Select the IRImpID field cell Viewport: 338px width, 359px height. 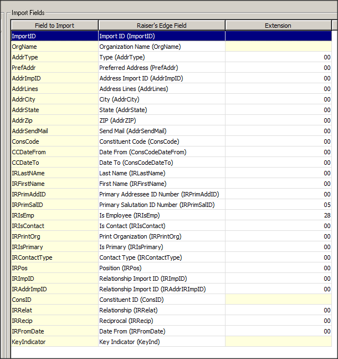(x=55, y=279)
